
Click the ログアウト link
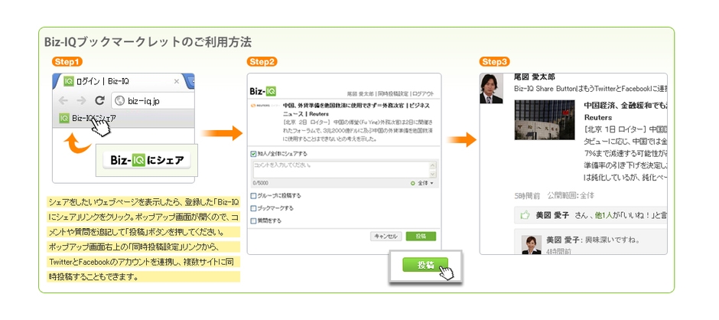[423, 93]
